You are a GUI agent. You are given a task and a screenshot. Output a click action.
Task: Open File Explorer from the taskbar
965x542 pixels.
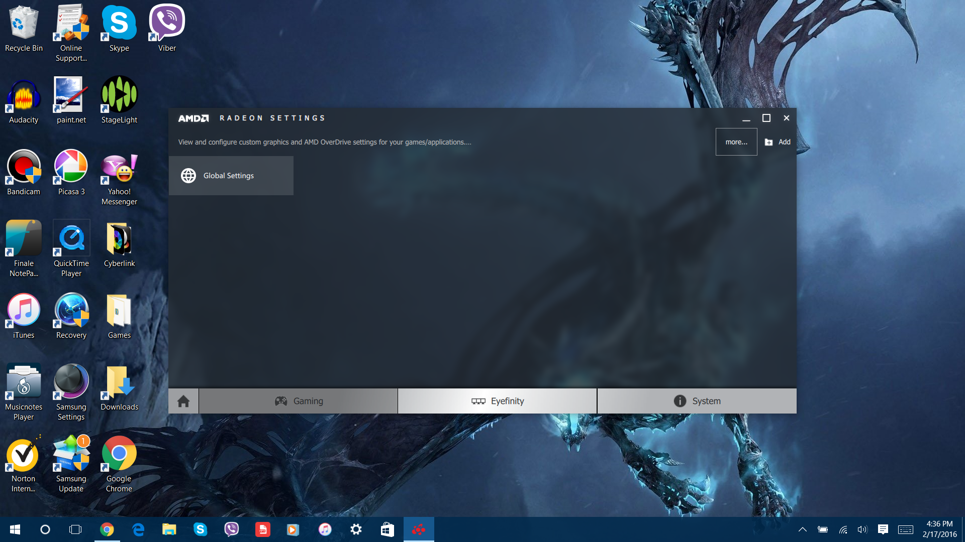169,529
